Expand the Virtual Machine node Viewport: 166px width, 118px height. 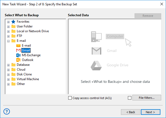[x=8, y=79]
